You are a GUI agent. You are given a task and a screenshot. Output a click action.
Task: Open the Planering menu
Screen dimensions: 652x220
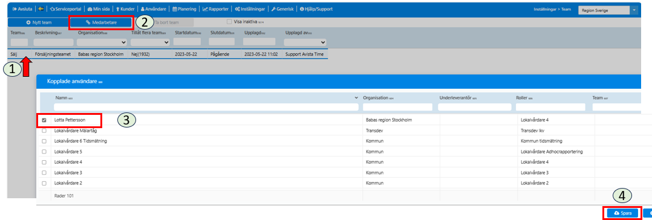pos(184,8)
